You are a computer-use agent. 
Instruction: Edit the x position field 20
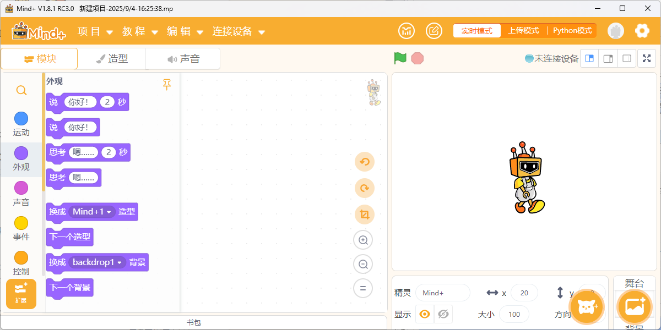pos(524,293)
